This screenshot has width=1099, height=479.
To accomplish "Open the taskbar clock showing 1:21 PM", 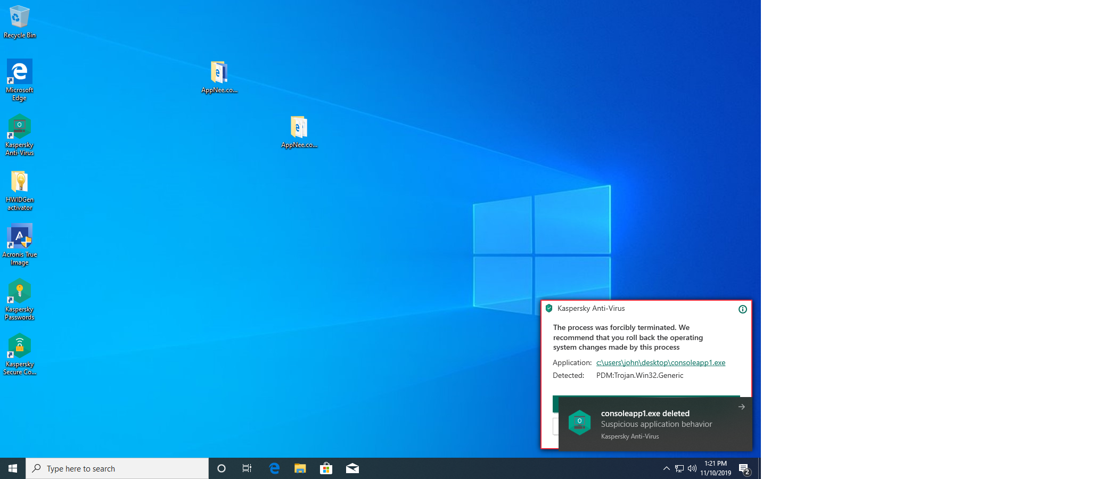I will [716, 468].
